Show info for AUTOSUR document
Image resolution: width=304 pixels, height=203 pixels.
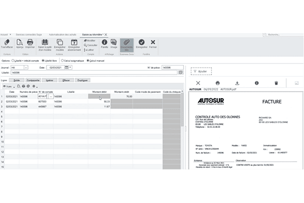(x=256, y=83)
